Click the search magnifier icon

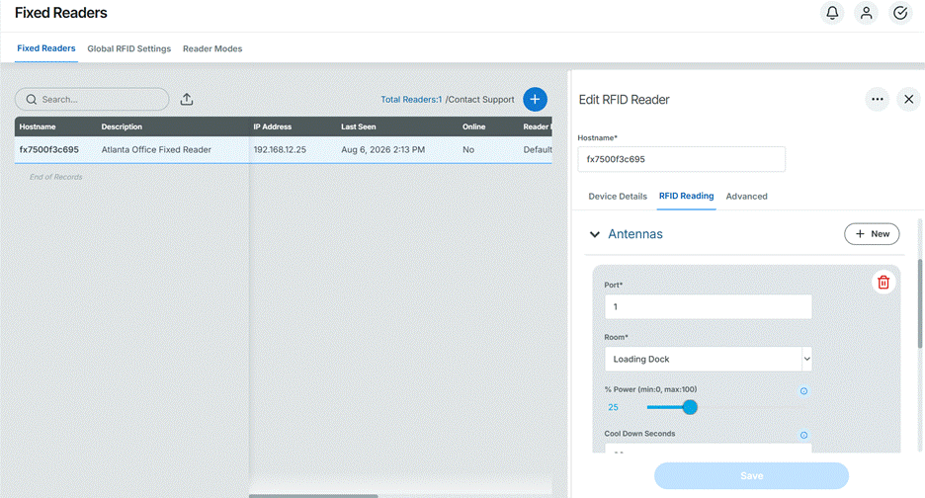click(x=32, y=99)
